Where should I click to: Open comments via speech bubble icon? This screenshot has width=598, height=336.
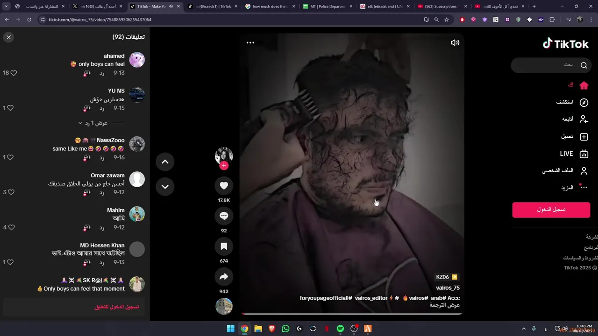coord(224,216)
